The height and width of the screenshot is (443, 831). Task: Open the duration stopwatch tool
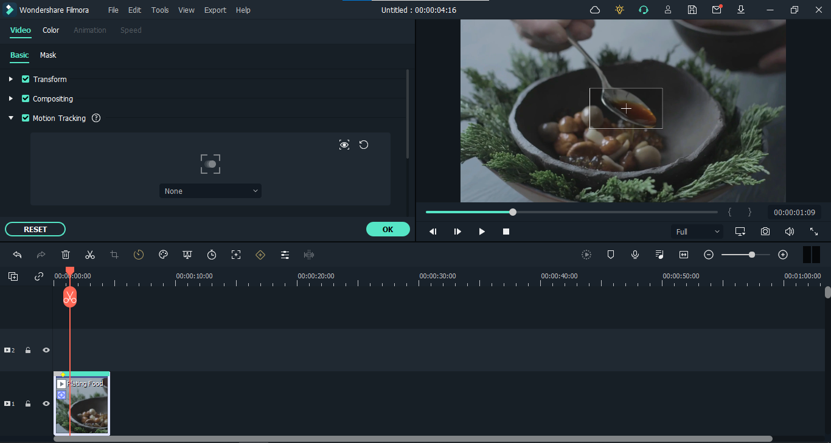pyautogui.click(x=212, y=255)
